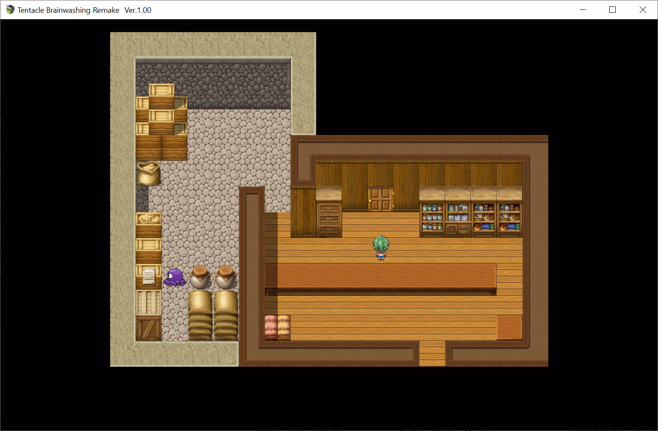The height and width of the screenshot is (431, 658).
Task: Click the clay pot beside the octopus
Action: 200,277
